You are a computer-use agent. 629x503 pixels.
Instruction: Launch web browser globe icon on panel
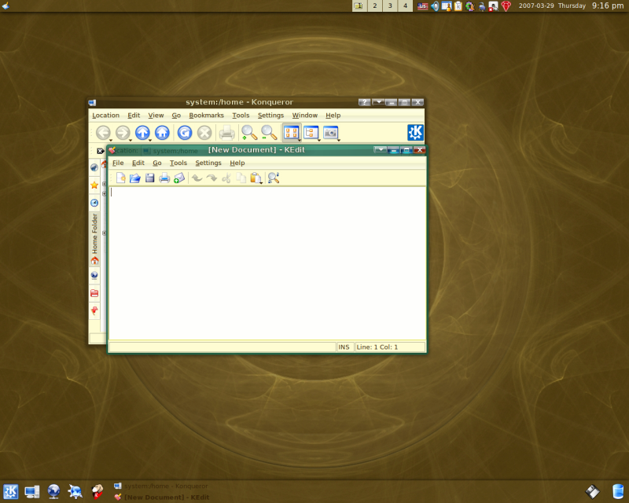[x=53, y=491]
